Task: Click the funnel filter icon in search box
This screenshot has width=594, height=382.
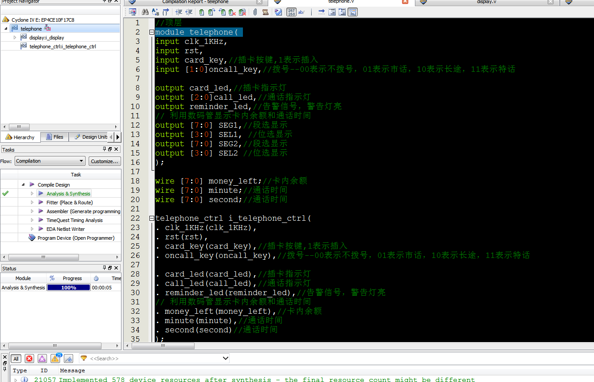Action: pyautogui.click(x=84, y=358)
